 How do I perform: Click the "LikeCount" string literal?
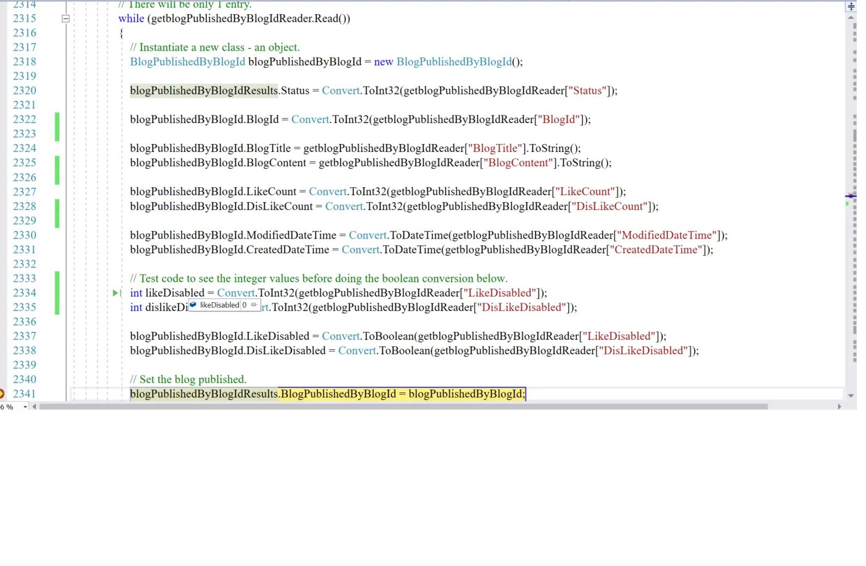pos(587,192)
